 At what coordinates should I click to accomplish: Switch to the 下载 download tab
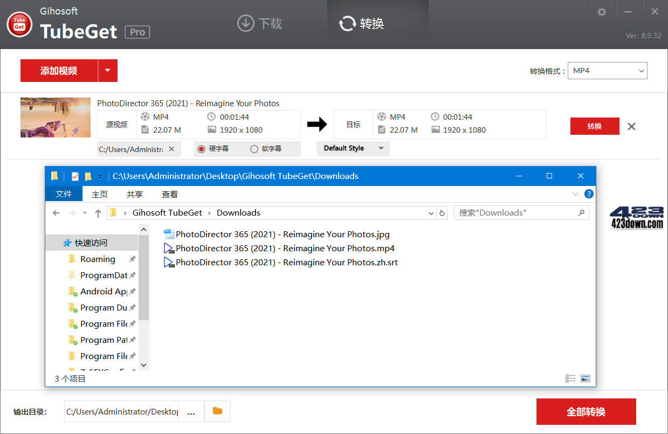pyautogui.click(x=259, y=24)
